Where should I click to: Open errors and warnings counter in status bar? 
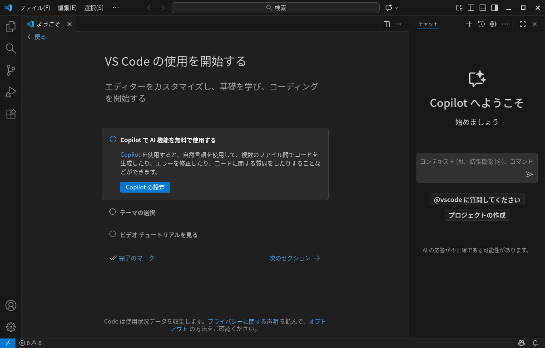30,343
